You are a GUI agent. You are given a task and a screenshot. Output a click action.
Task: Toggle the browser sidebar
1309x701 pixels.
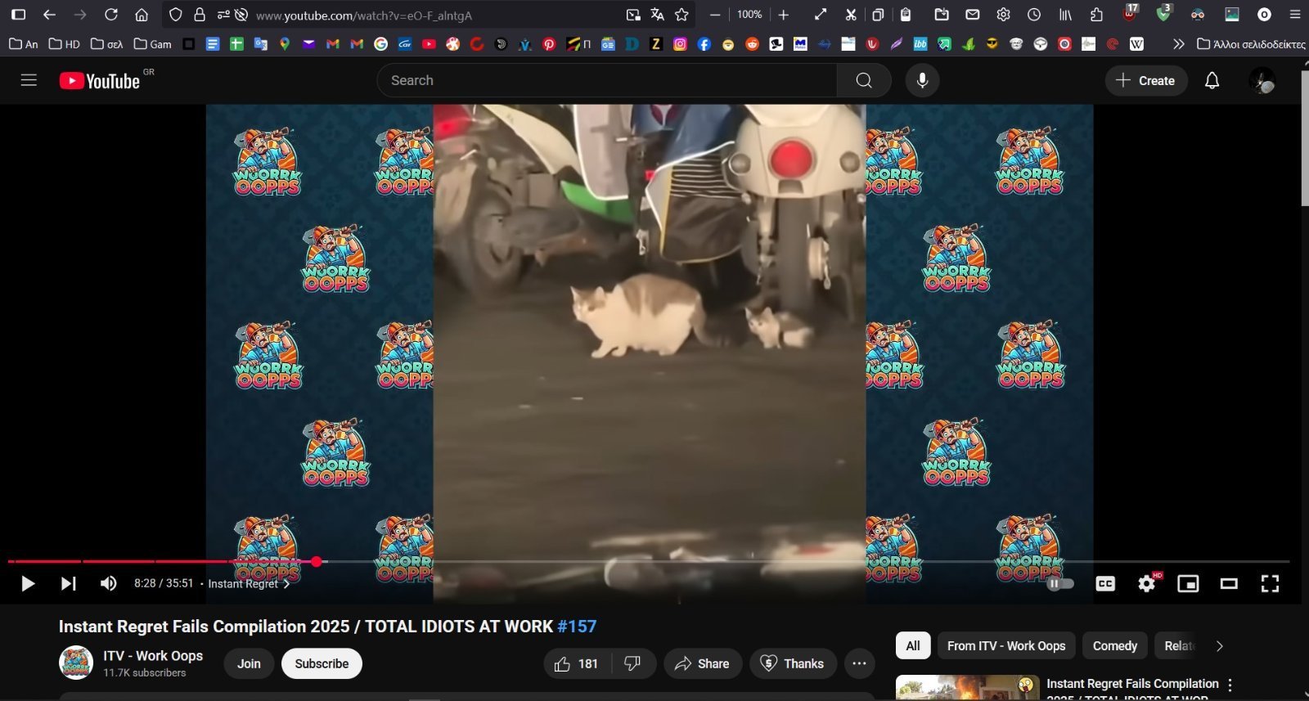(x=18, y=15)
